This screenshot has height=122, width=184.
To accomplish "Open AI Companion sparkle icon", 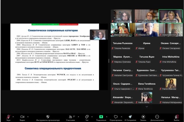I will pyautogui.click(x=130, y=117).
